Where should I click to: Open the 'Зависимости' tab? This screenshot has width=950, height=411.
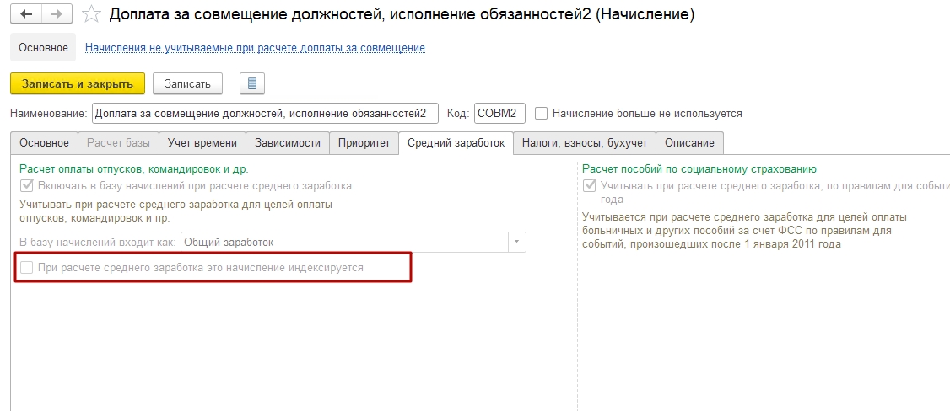click(x=287, y=143)
